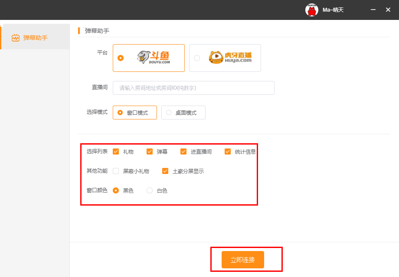The image size is (399, 277).
Task: Toggle 土豪分屏显示 checkbox
Action: [x=165, y=171]
